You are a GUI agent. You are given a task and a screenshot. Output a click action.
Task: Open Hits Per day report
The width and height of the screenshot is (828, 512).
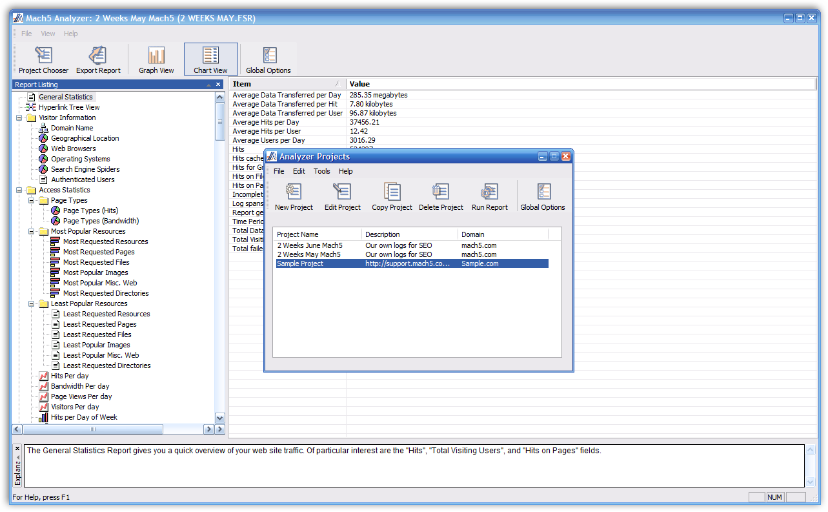click(x=70, y=376)
